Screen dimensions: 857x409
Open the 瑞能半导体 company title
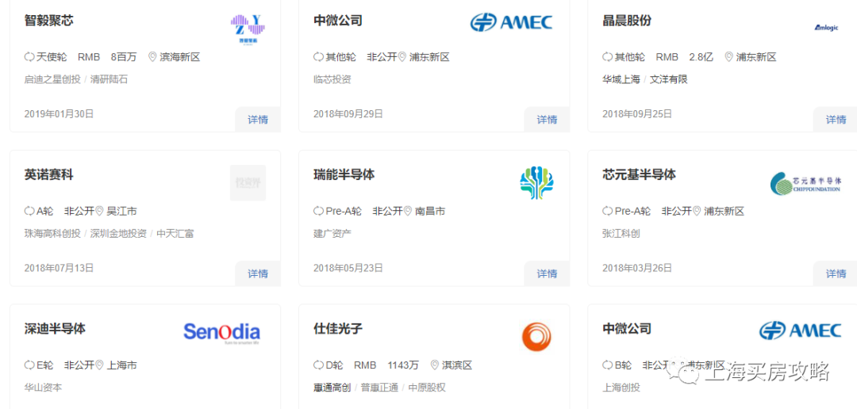344,174
